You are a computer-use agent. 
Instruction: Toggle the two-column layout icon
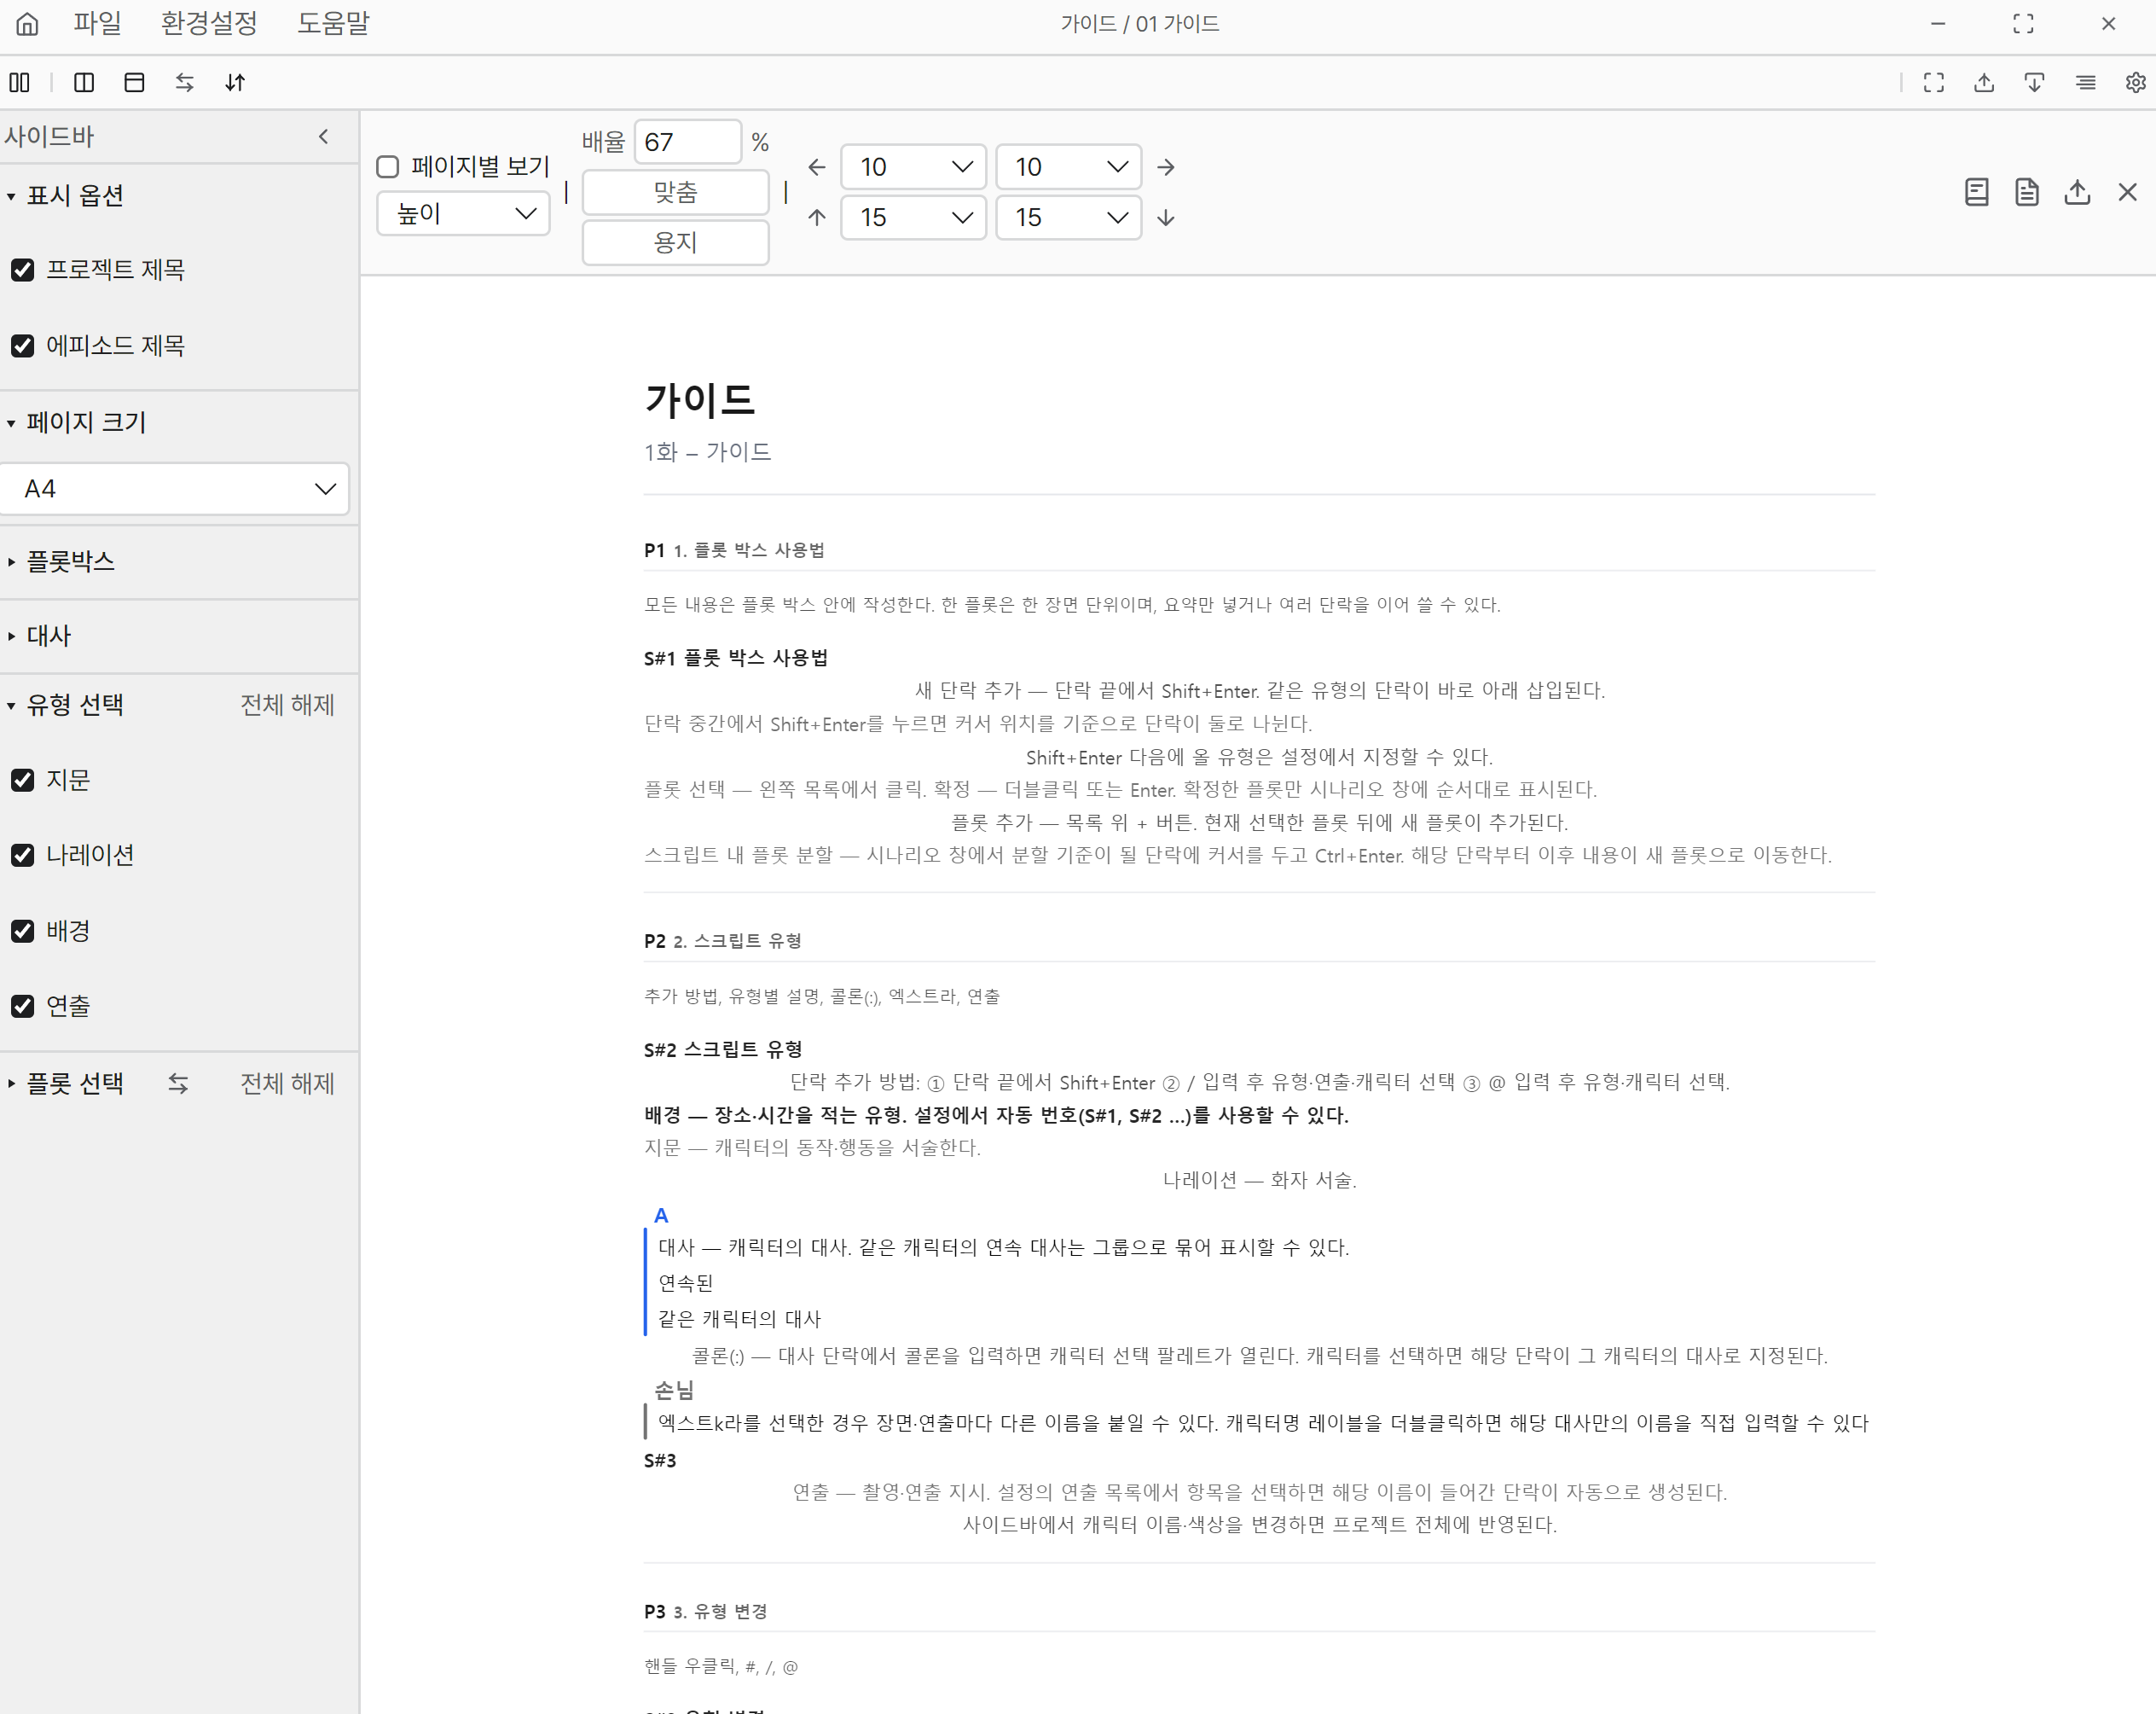click(20, 82)
